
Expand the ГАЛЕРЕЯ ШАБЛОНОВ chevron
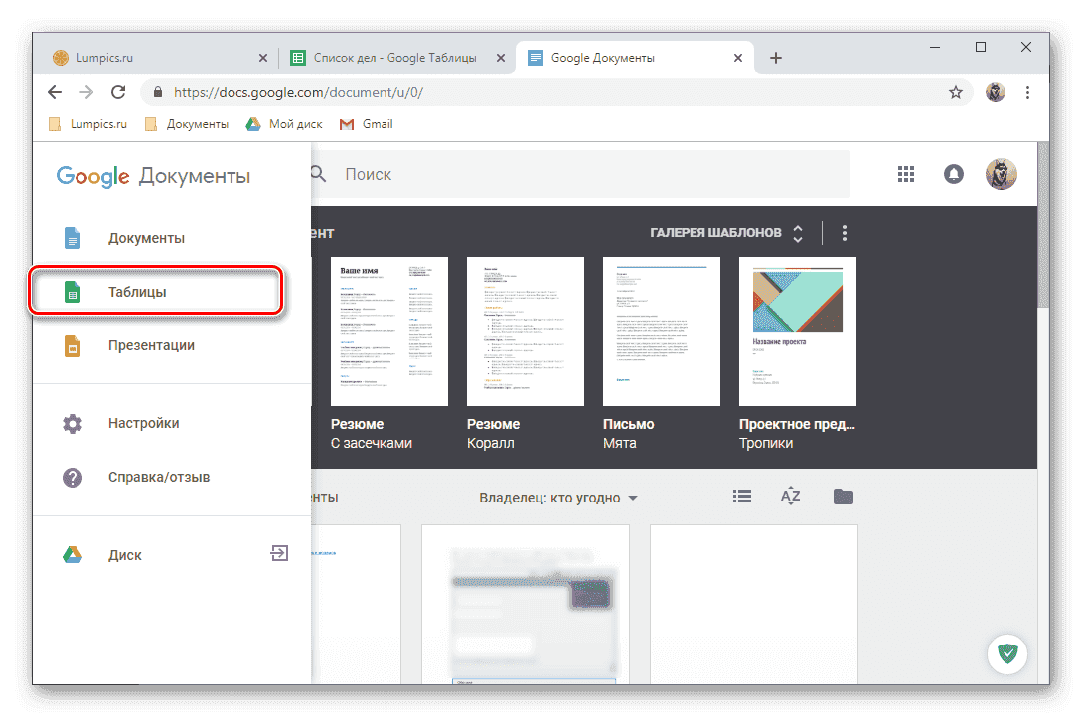click(x=797, y=232)
